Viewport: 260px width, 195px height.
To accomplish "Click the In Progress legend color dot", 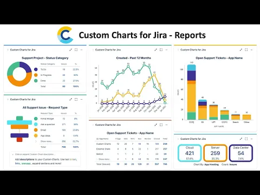I will tap(36, 75).
